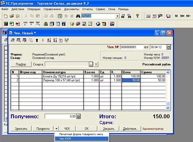The width and height of the screenshot is (193, 142).
Task: Click the M+ memory button
Action: click(182, 16)
